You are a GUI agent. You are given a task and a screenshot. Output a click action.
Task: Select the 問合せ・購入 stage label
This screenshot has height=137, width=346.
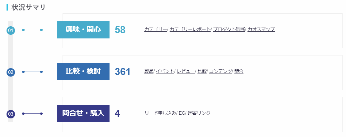83,113
